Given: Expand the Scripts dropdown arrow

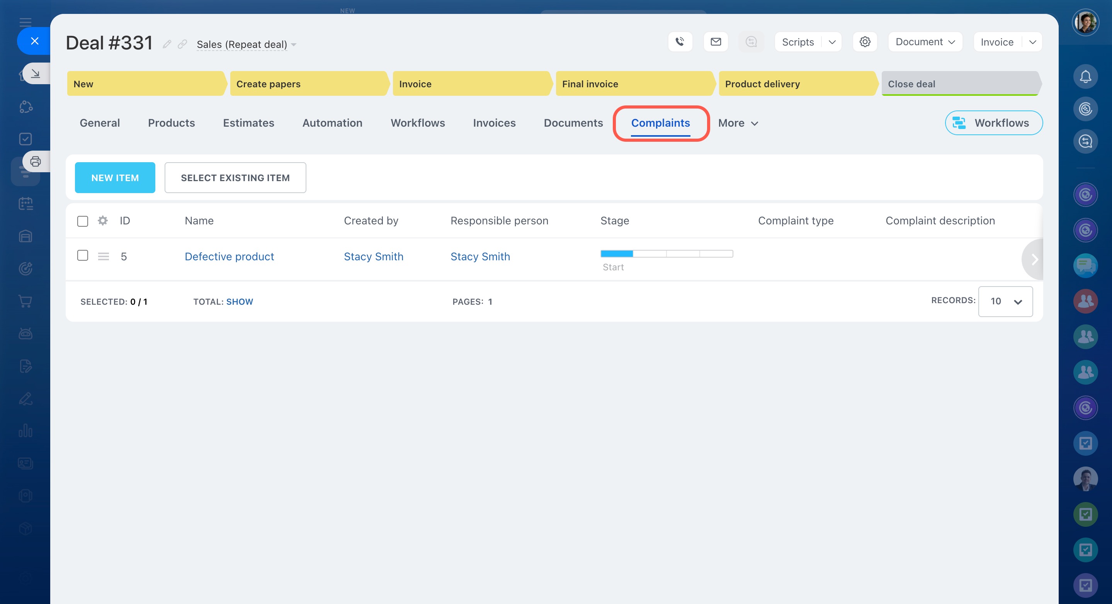Looking at the screenshot, I should (832, 42).
